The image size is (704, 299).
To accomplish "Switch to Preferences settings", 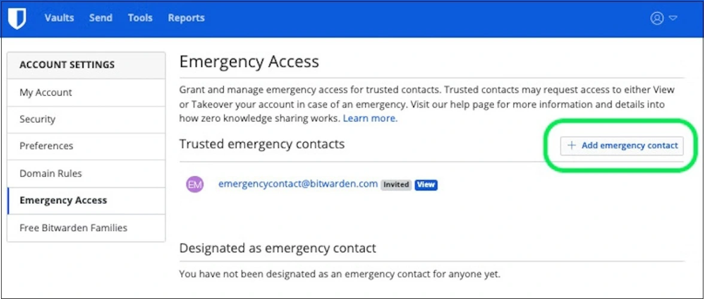I will (46, 146).
